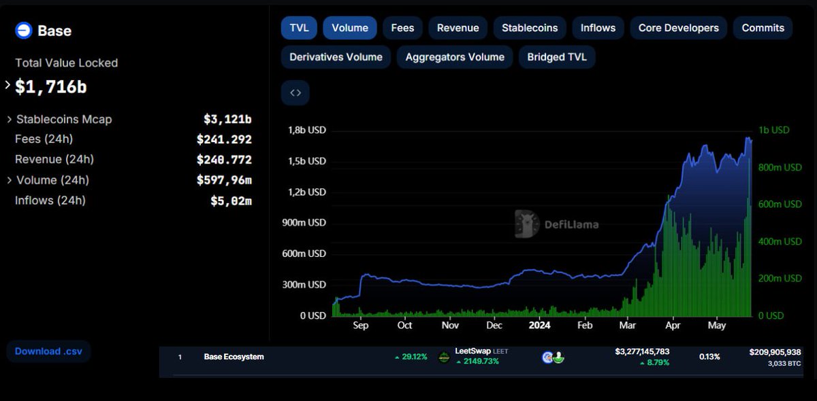Viewport: 817px width, 401px height.
Task: Click the embed code icon button
Action: (295, 93)
